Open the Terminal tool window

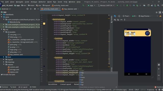[4, 87]
